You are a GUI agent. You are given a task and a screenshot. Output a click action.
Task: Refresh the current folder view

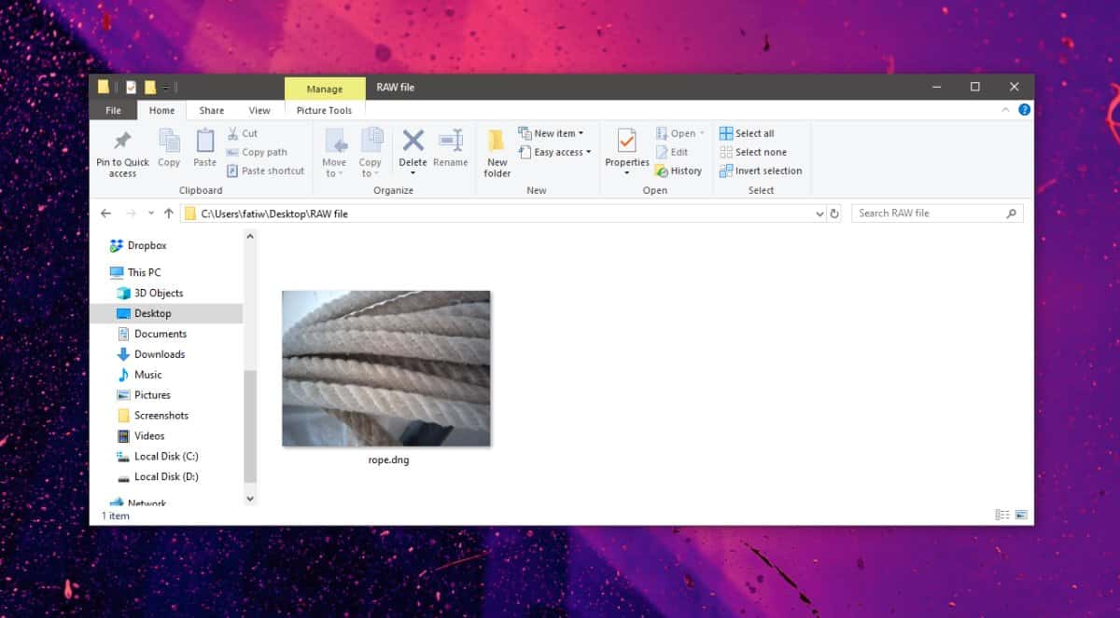coord(834,213)
